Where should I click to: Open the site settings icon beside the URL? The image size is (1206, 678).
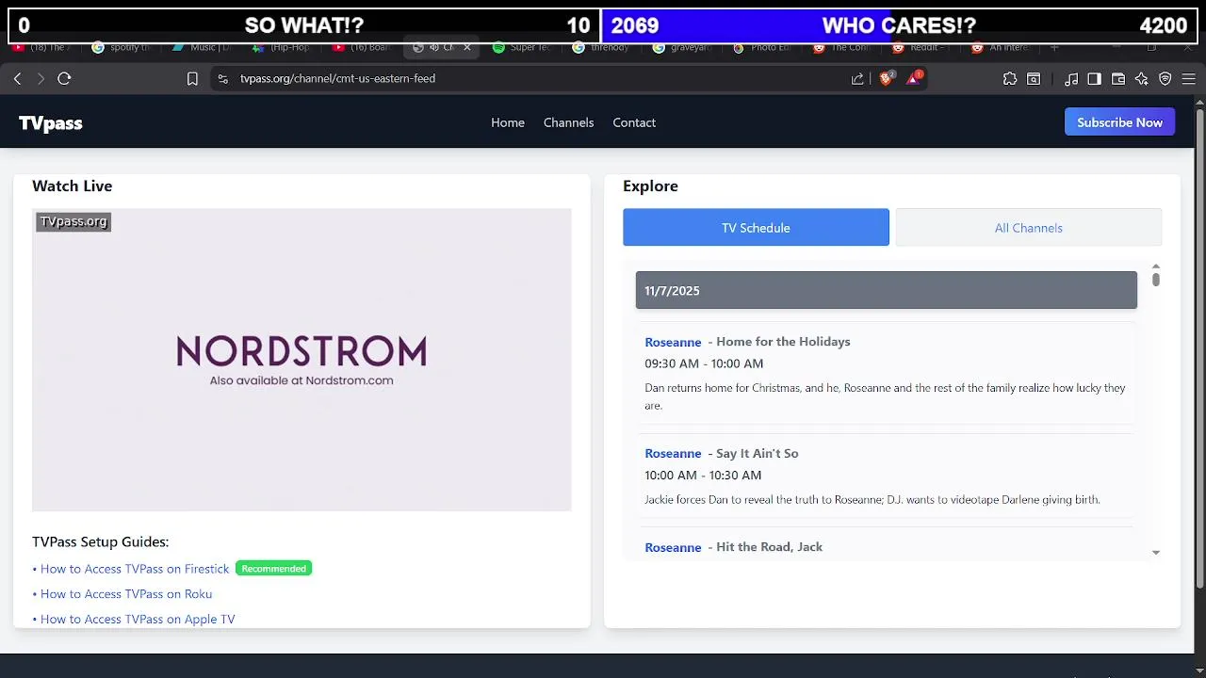pyautogui.click(x=222, y=79)
